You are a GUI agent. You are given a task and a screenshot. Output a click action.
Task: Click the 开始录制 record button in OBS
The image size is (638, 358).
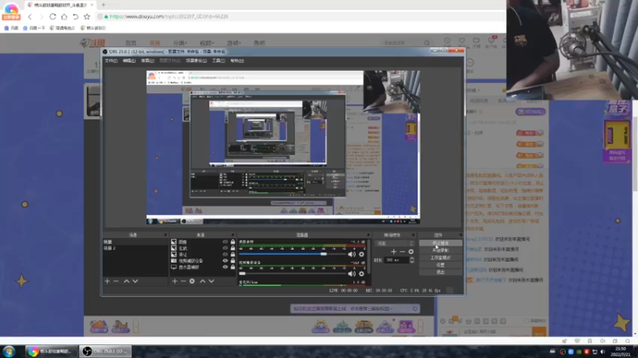440,251
